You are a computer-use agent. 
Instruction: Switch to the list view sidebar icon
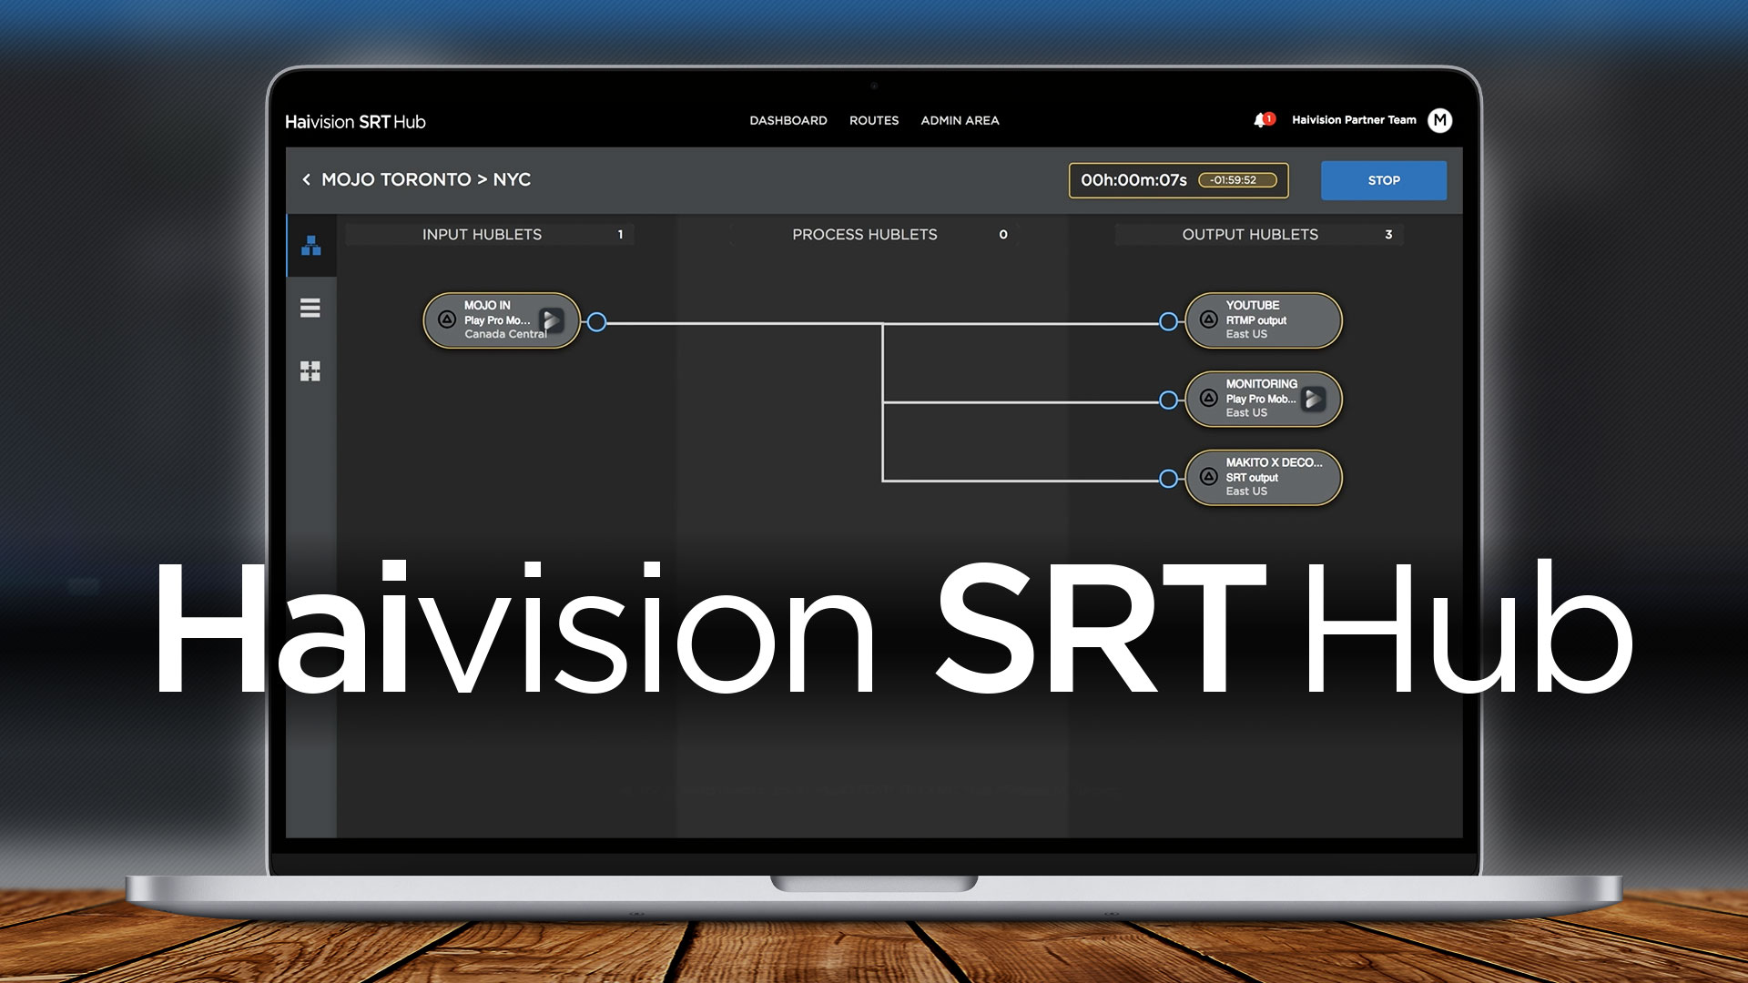pyautogui.click(x=310, y=308)
